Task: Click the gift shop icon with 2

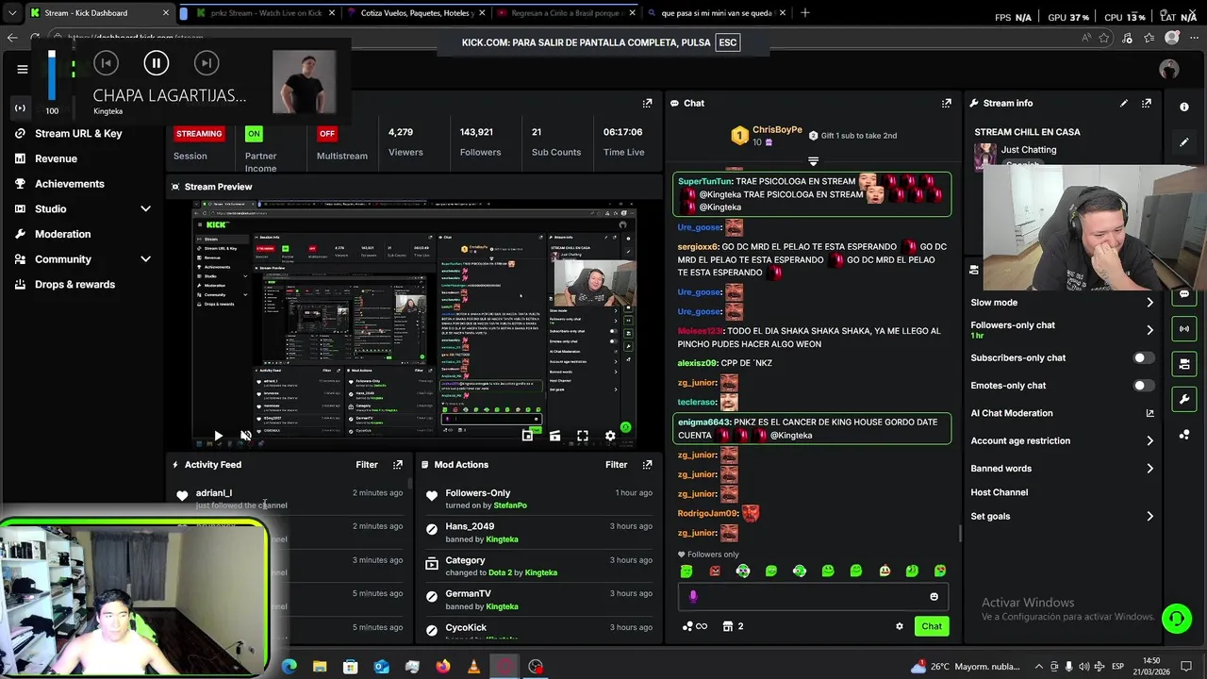Action: click(x=733, y=626)
